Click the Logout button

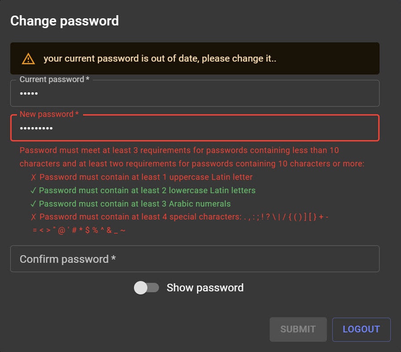click(x=361, y=329)
